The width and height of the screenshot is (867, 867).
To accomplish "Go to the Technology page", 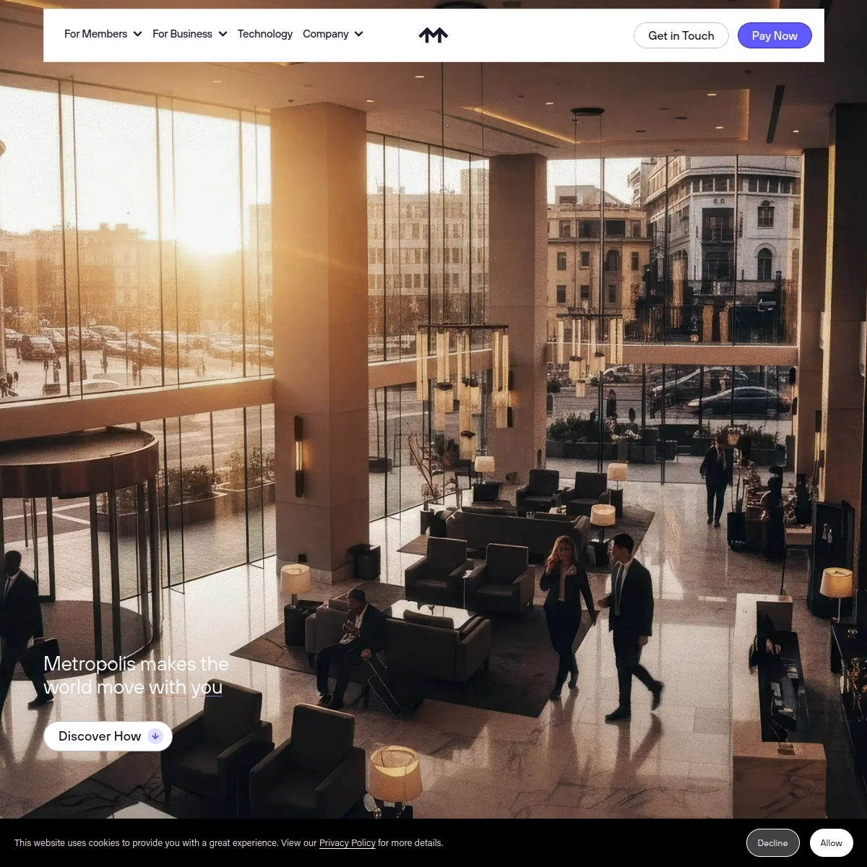I will (x=265, y=34).
